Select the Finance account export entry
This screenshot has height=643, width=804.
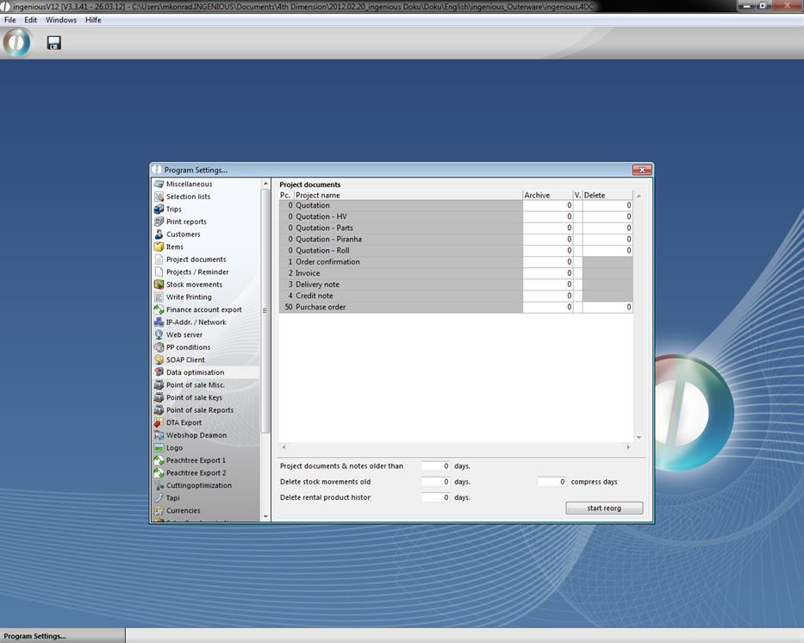tap(203, 309)
